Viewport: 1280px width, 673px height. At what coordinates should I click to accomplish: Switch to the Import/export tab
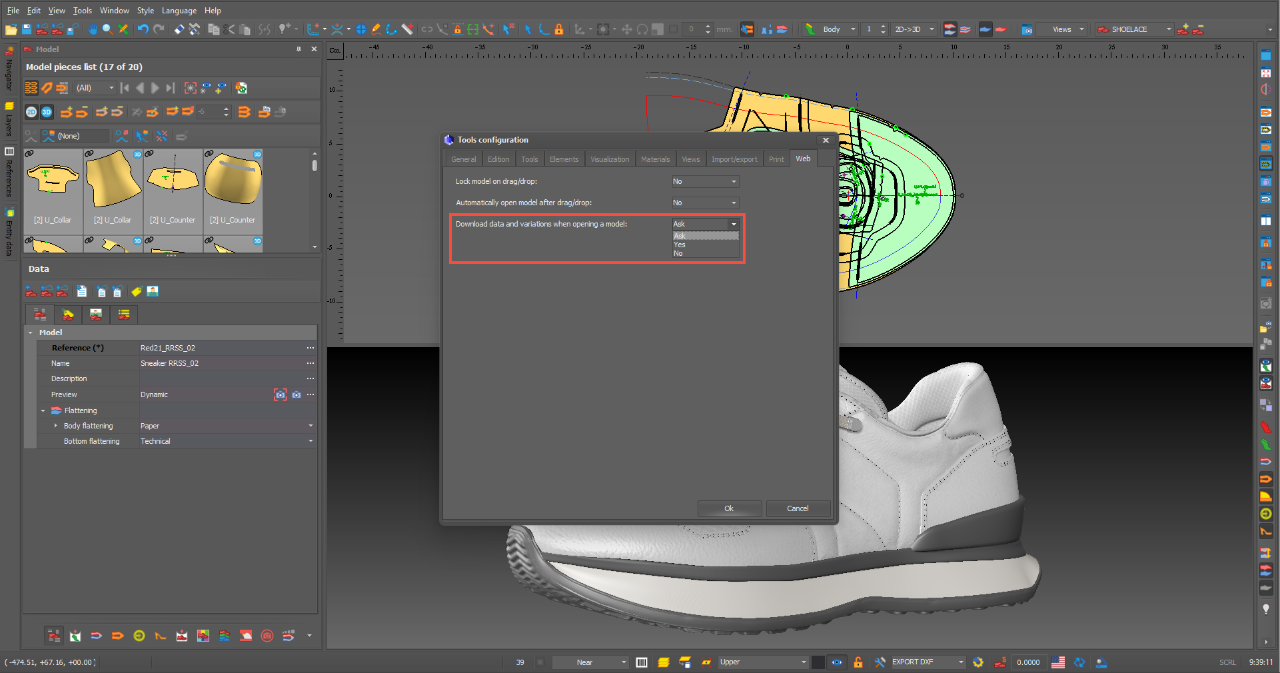pos(734,159)
